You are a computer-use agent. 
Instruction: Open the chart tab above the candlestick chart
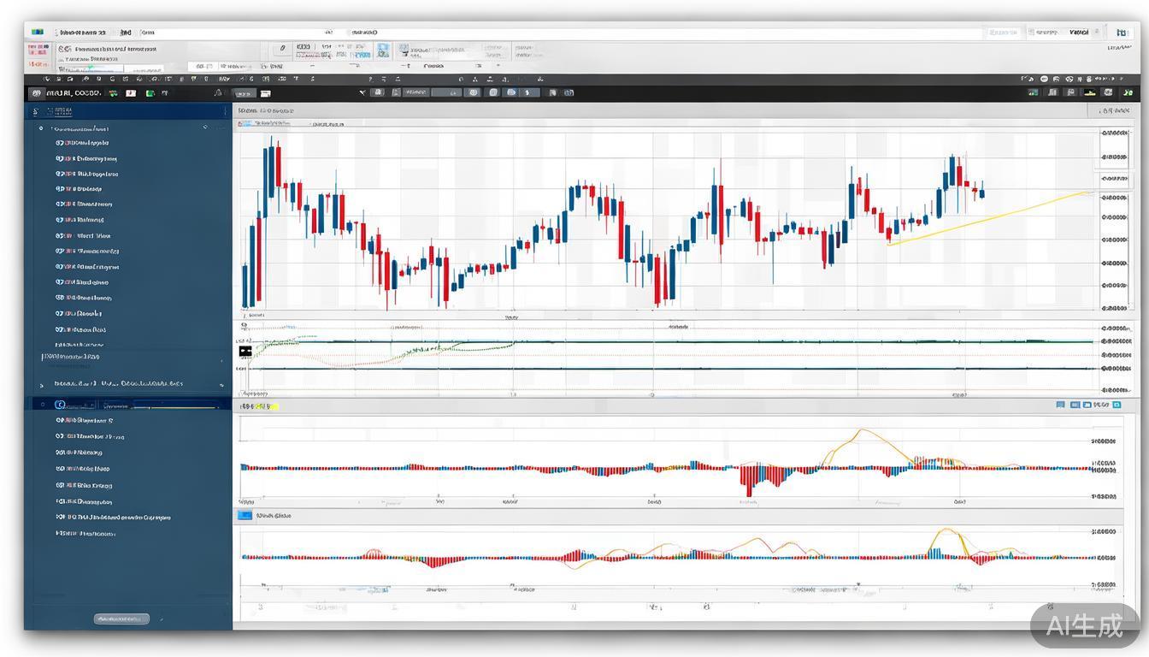click(x=266, y=110)
